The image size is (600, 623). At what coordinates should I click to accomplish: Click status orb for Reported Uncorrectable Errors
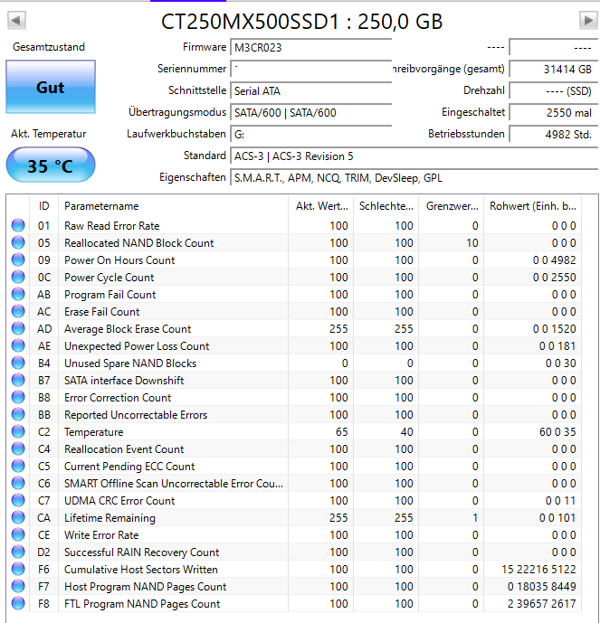click(x=18, y=414)
